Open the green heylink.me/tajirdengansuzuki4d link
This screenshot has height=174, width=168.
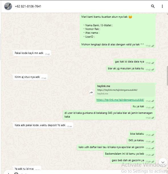[x=120, y=100]
